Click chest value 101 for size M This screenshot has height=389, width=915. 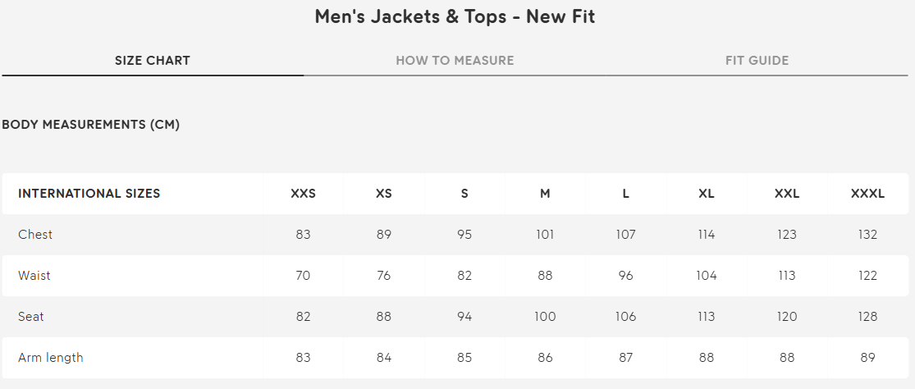coord(545,235)
